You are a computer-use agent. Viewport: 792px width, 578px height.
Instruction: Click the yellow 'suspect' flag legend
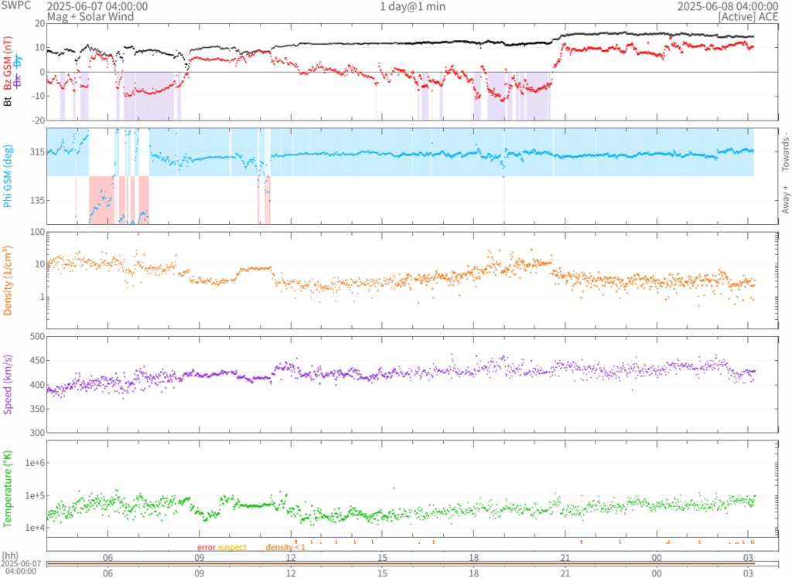point(232,547)
